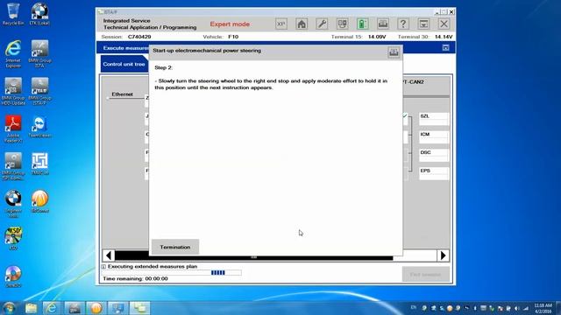Image resolution: width=561 pixels, height=315 pixels.
Task: Open BMW Group ISTA/P desktop shortcut
Action: pos(39,91)
